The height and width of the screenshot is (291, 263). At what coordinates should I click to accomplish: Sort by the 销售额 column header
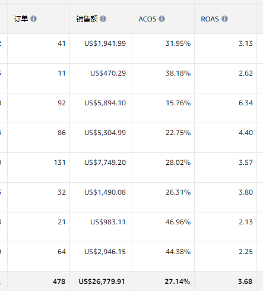87,19
